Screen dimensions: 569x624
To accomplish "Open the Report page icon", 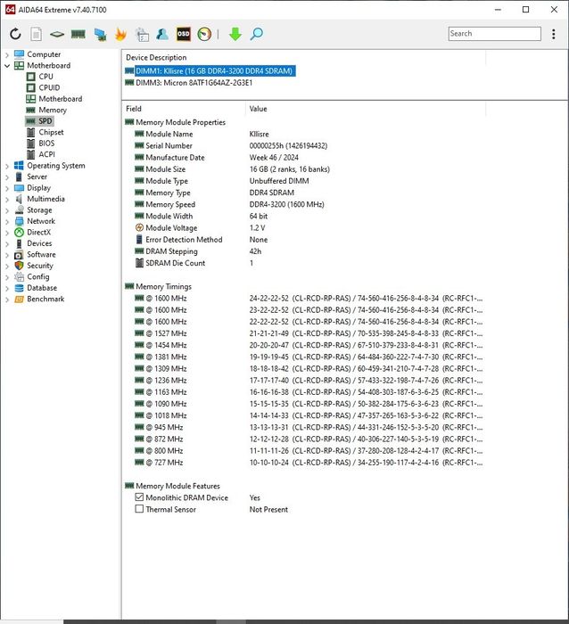I will 37,34.
